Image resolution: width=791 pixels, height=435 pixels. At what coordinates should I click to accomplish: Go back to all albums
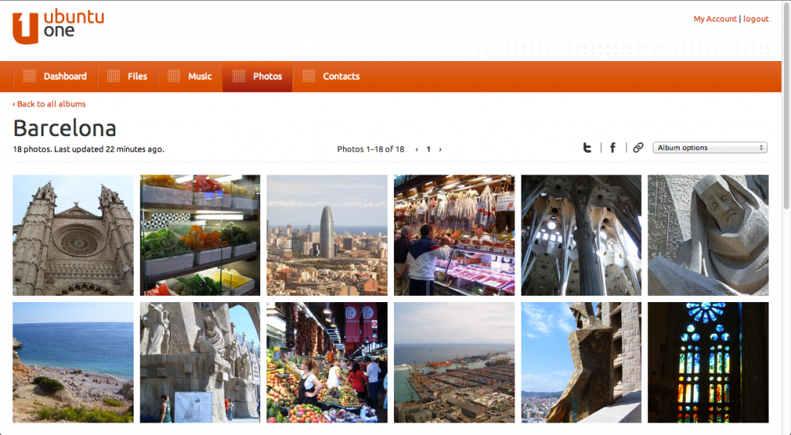point(49,104)
